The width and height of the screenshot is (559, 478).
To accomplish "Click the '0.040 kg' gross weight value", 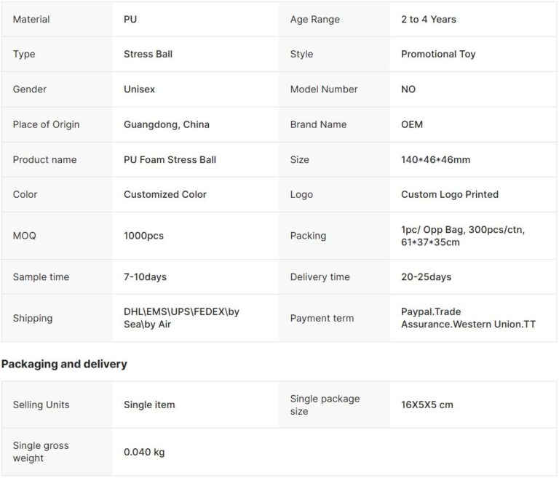I will coord(144,452).
